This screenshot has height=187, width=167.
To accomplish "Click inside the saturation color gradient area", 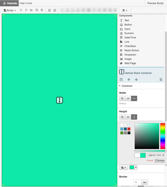I will pos(147,136).
